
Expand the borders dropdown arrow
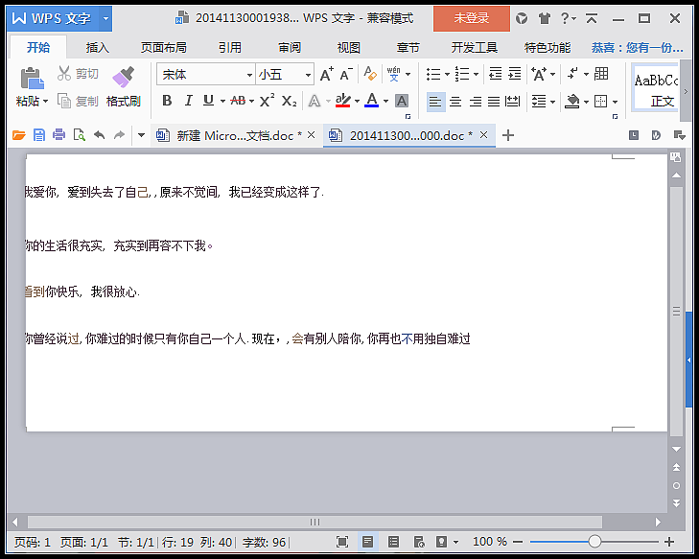point(616,102)
